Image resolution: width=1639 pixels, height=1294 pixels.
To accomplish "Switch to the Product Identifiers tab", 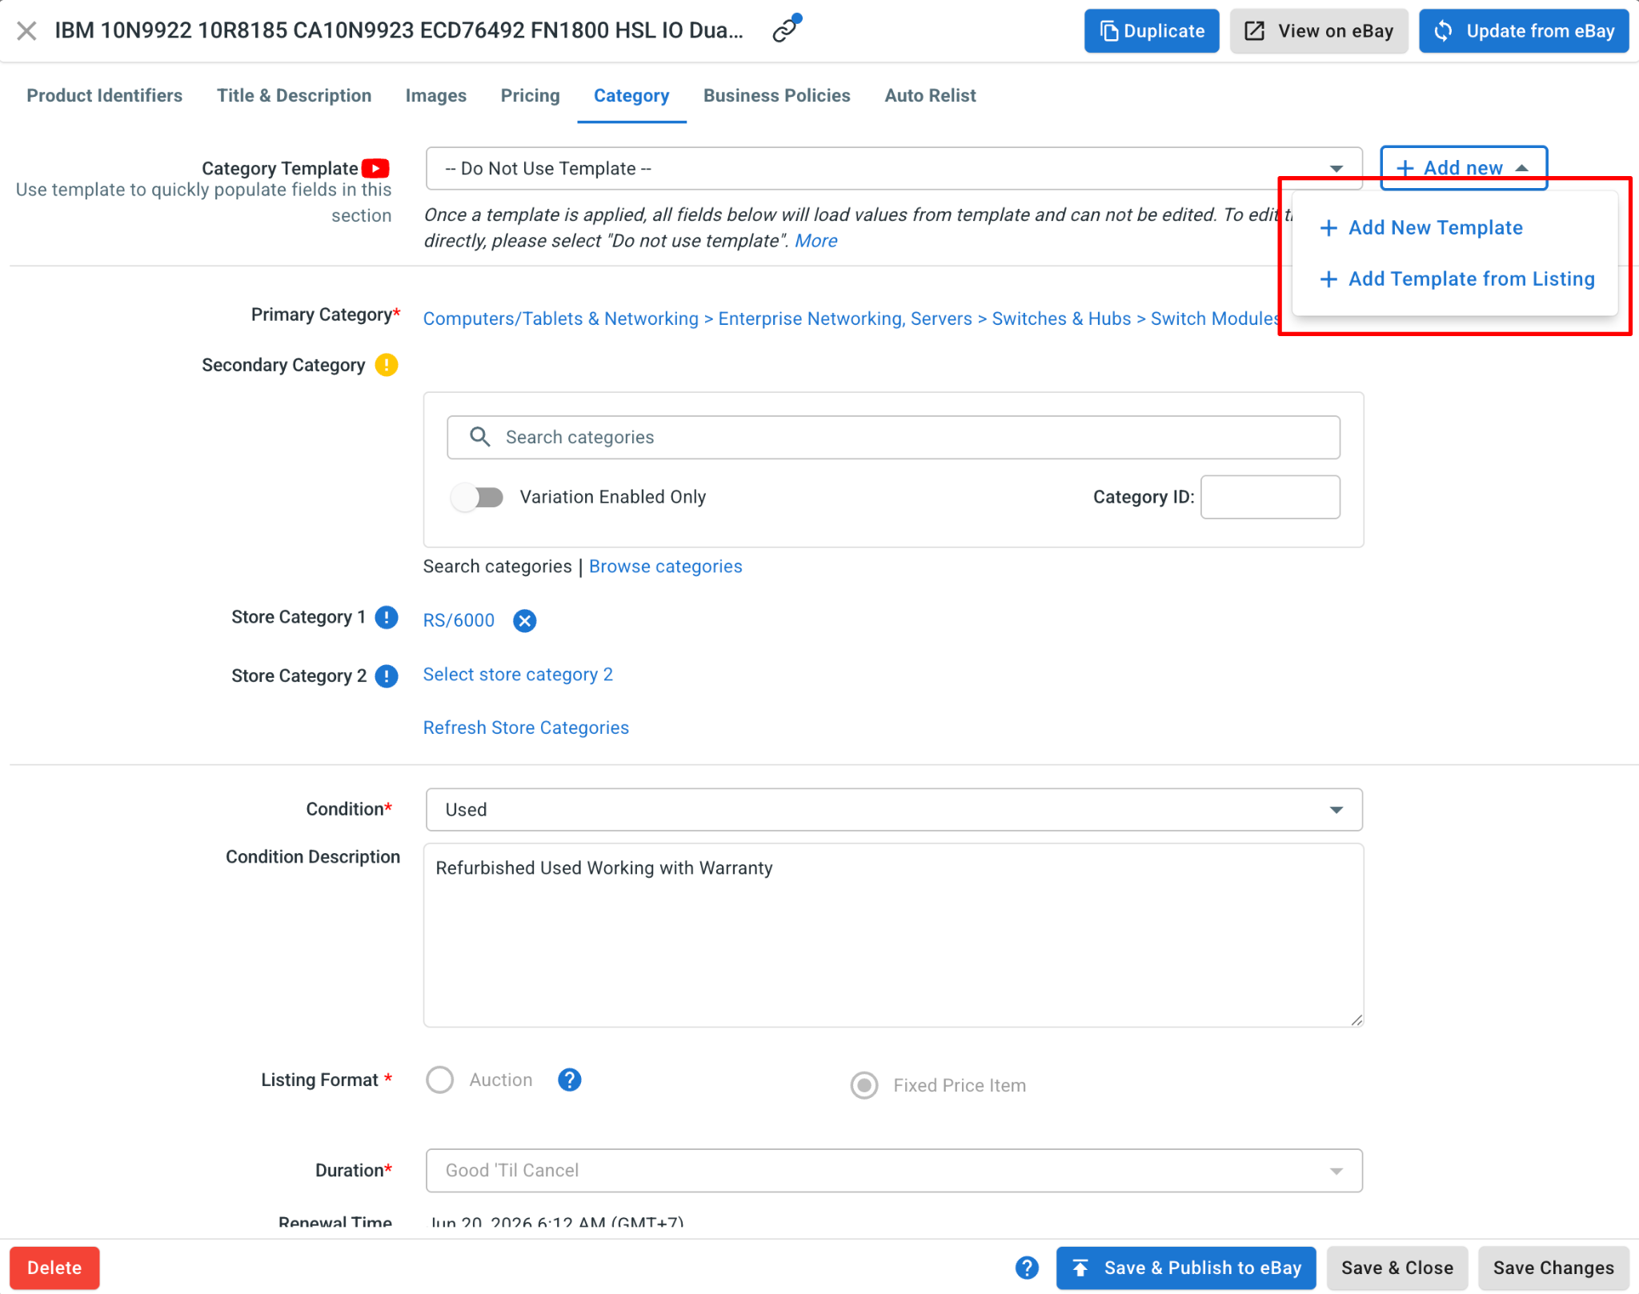I will 105,96.
